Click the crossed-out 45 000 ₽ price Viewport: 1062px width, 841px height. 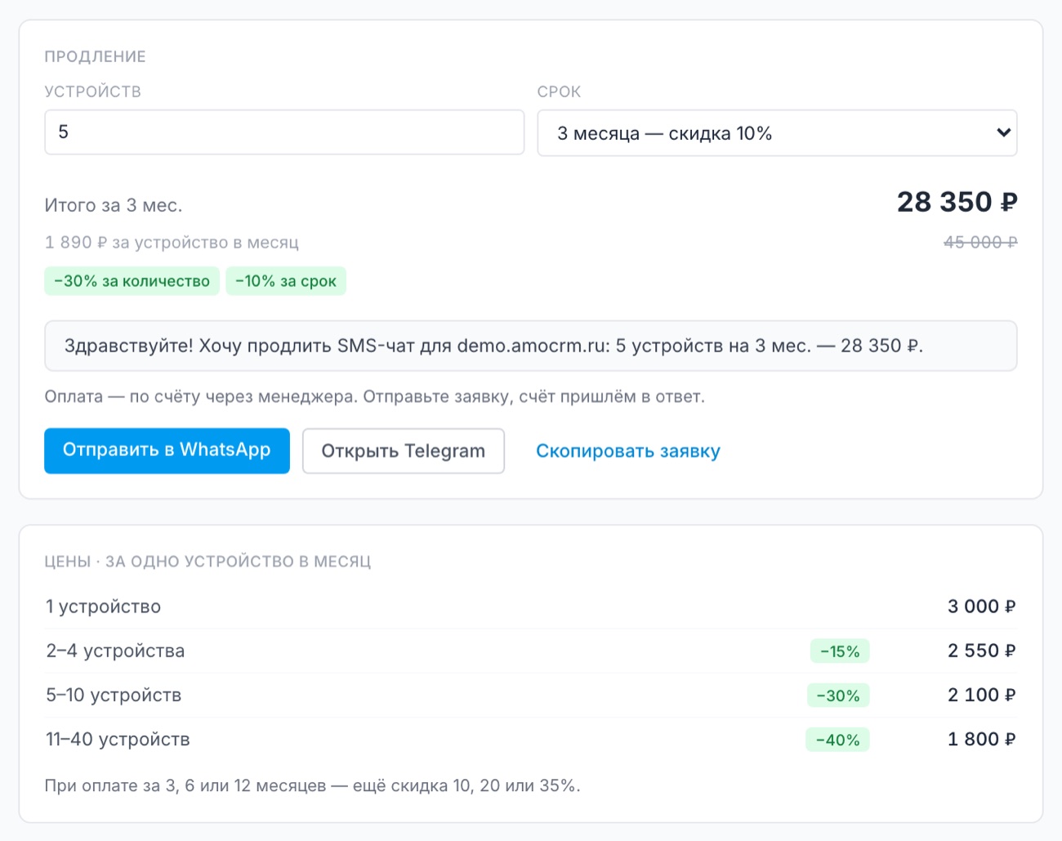(x=980, y=242)
